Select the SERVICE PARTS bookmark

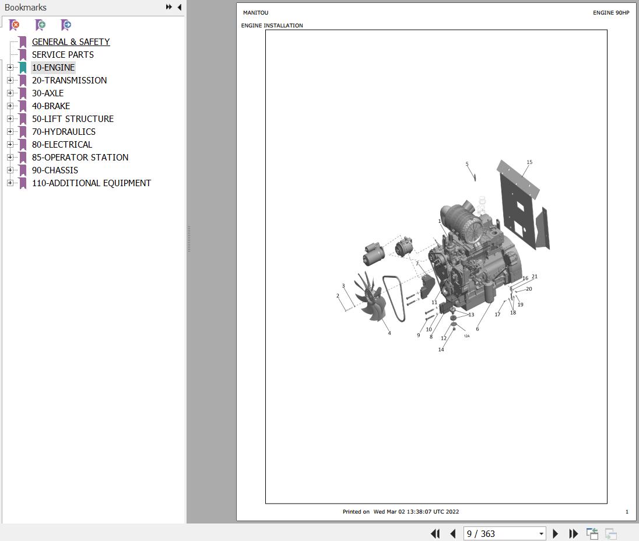tap(63, 54)
